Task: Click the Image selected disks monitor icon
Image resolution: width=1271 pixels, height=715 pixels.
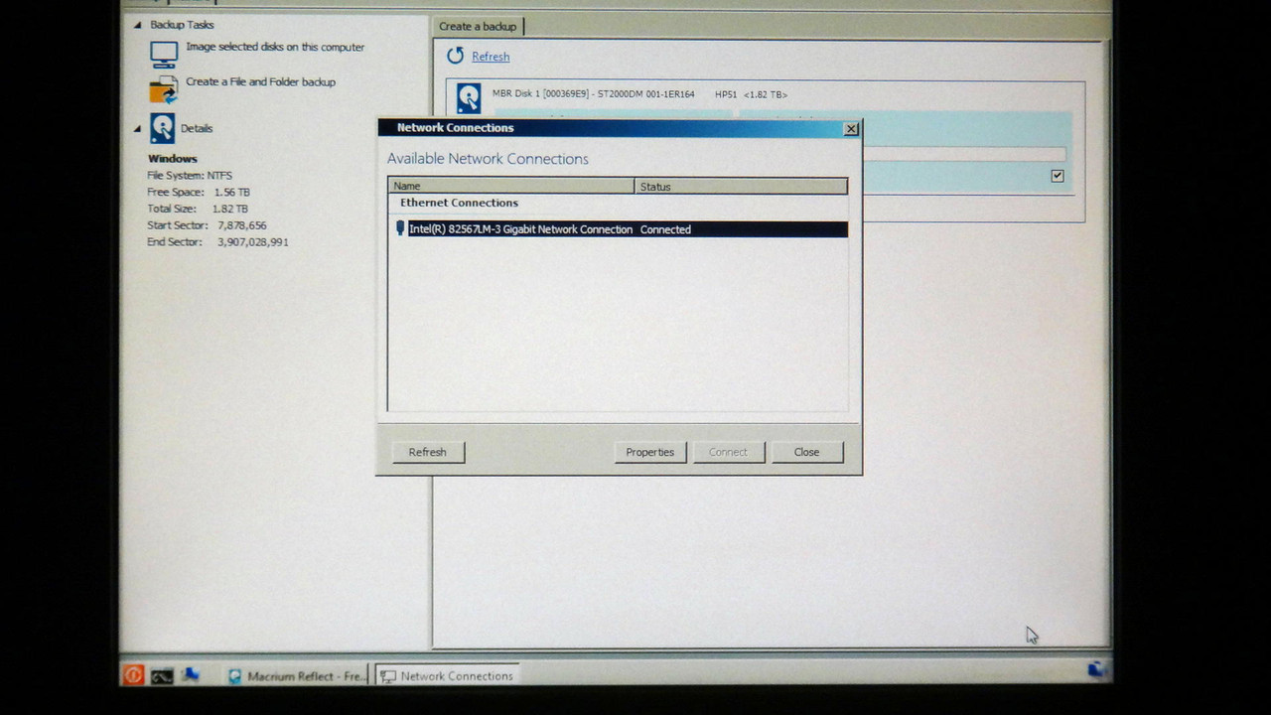Action: (164, 54)
